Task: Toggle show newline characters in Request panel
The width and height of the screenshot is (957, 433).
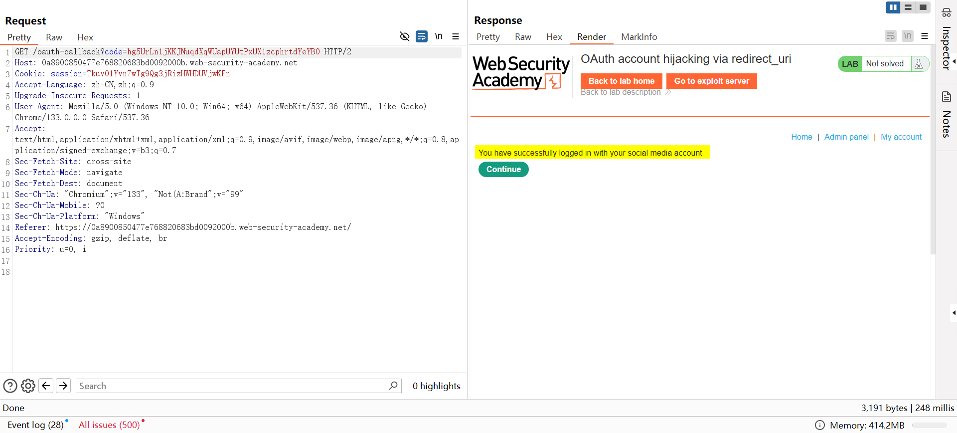Action: coord(439,36)
